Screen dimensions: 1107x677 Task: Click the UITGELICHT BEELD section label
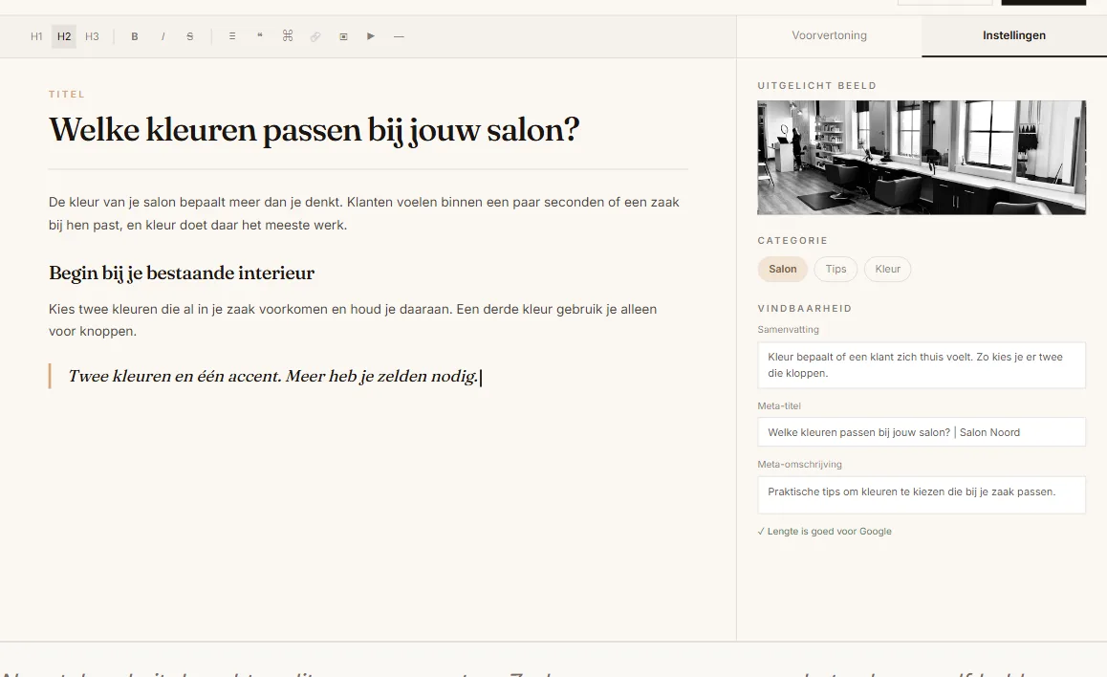(816, 85)
